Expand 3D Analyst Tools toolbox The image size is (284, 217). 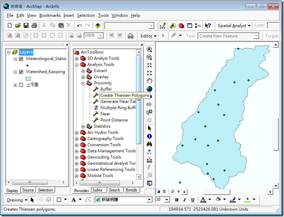coord(77,58)
